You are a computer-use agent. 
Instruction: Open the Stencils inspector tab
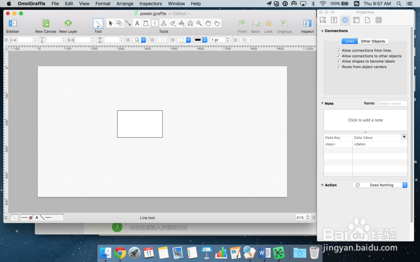pos(378,20)
